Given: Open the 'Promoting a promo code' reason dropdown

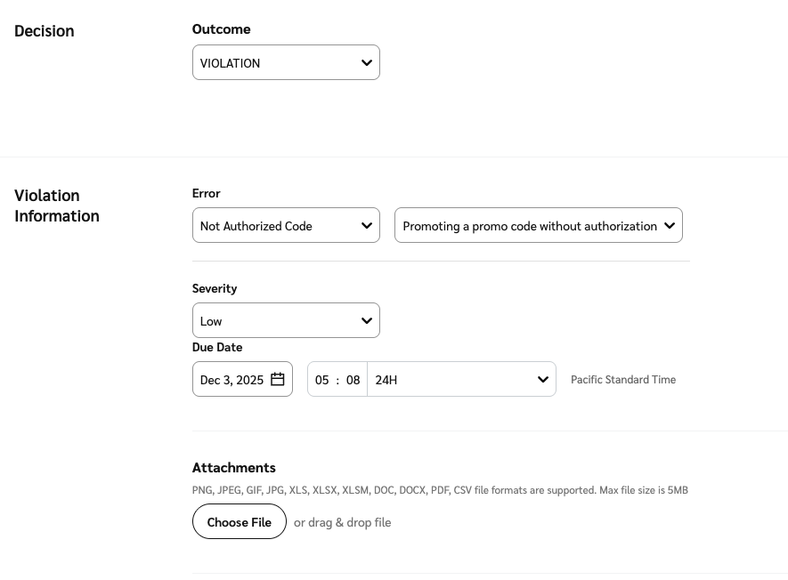Looking at the screenshot, I should click(x=530, y=226).
